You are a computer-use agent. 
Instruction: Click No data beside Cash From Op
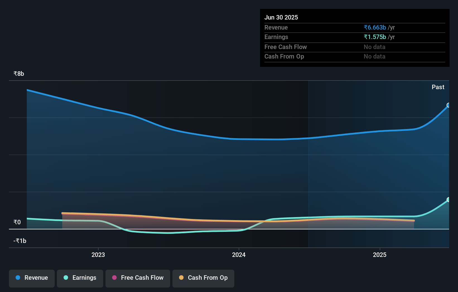(x=375, y=56)
